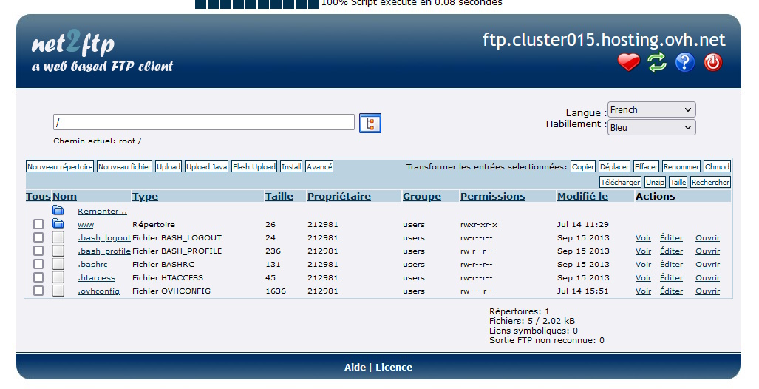The width and height of the screenshot is (759, 389).
Task: Open the Éditer link for .htaccess
Action: click(671, 278)
